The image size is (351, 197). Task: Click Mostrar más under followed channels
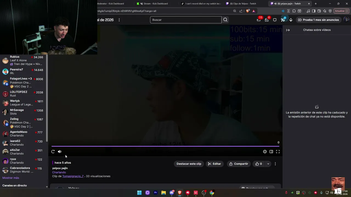tap(11, 178)
